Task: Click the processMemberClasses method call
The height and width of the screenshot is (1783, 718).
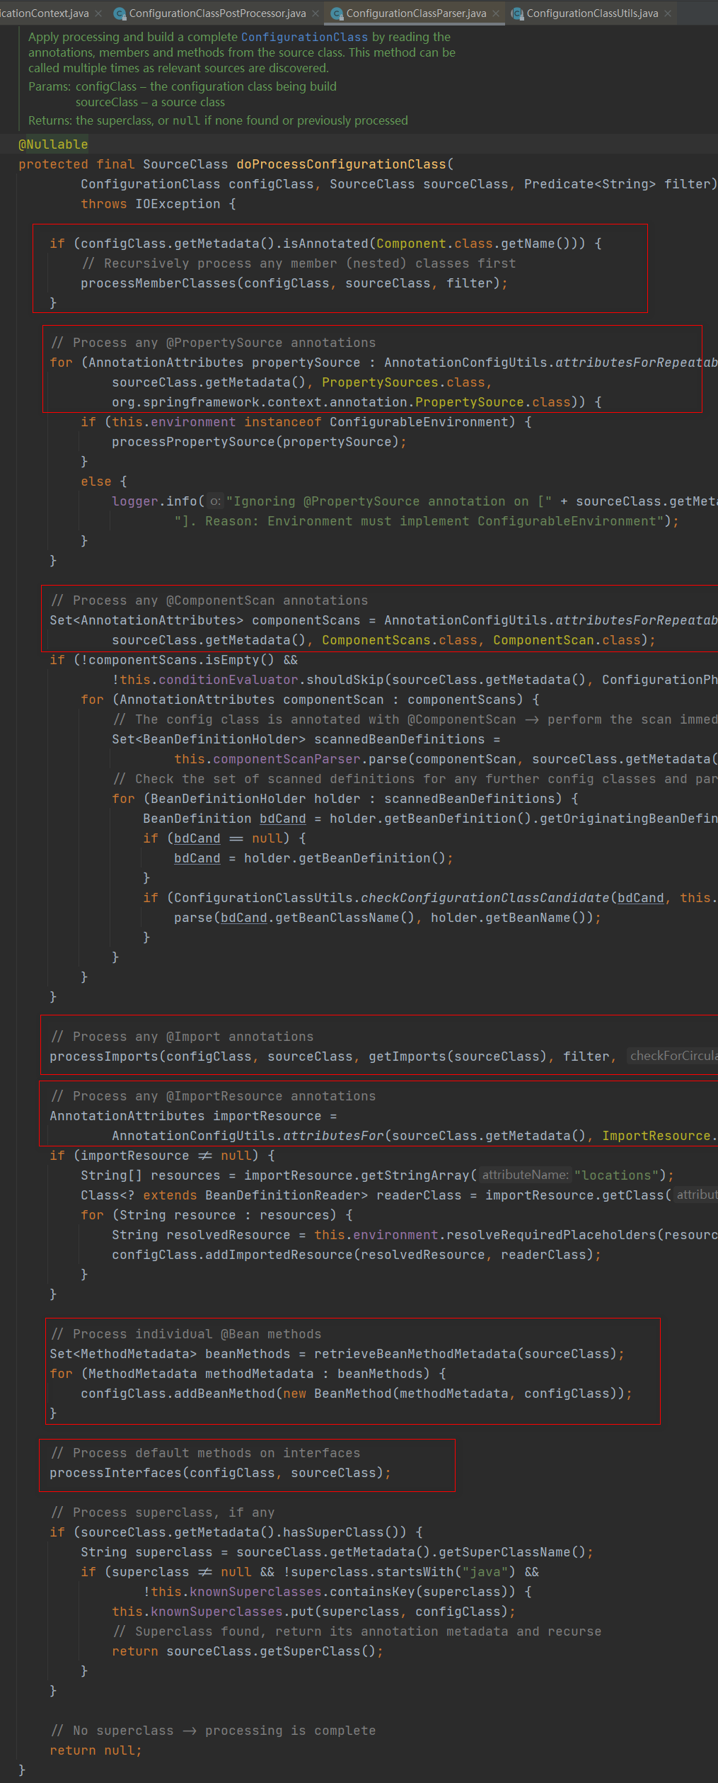Action: click(158, 283)
